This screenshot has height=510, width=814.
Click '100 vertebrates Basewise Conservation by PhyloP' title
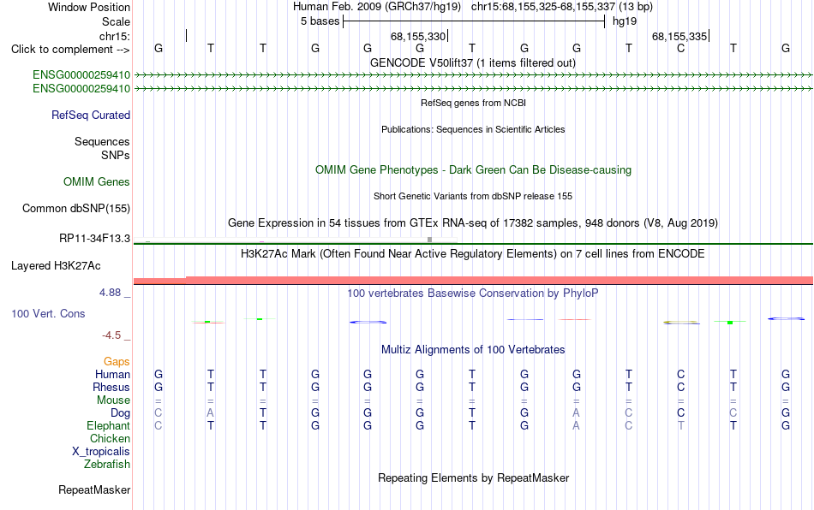473,294
